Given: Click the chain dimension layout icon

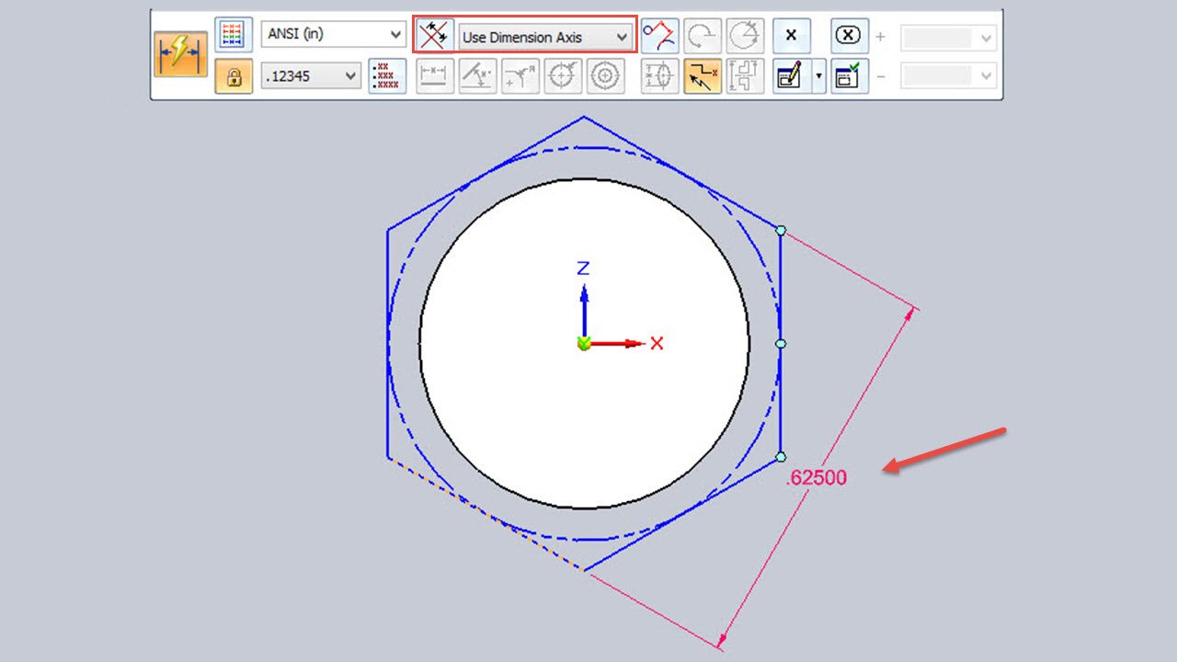Looking at the screenshot, I should point(744,76).
